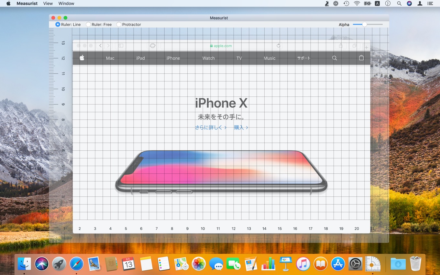Image resolution: width=440 pixels, height=275 pixels.
Task: Open the Music tab on apple.com
Action: 269,58
